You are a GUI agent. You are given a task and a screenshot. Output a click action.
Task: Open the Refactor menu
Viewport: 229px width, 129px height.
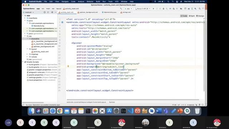pyautogui.click(x=90, y=1)
